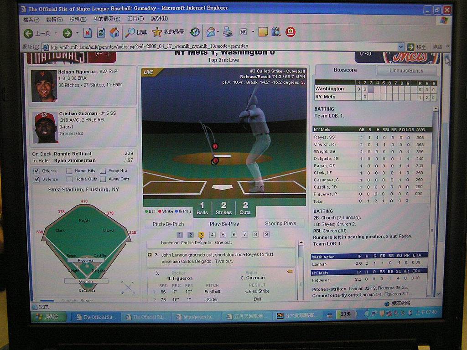Click the crossed bats icon below field
Viewport: 467px width, 350px height.
(x=128, y=287)
